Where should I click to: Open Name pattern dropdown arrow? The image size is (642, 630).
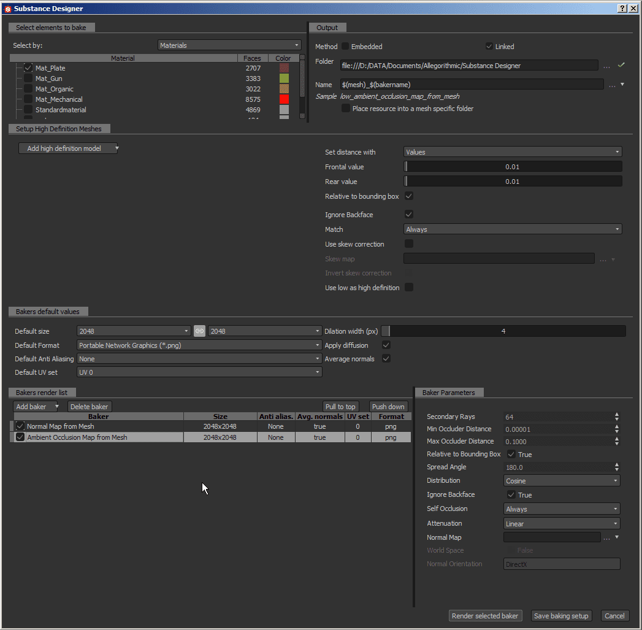pos(622,85)
